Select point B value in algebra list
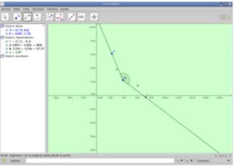This screenshot has height=167, width=234. coord(20,34)
